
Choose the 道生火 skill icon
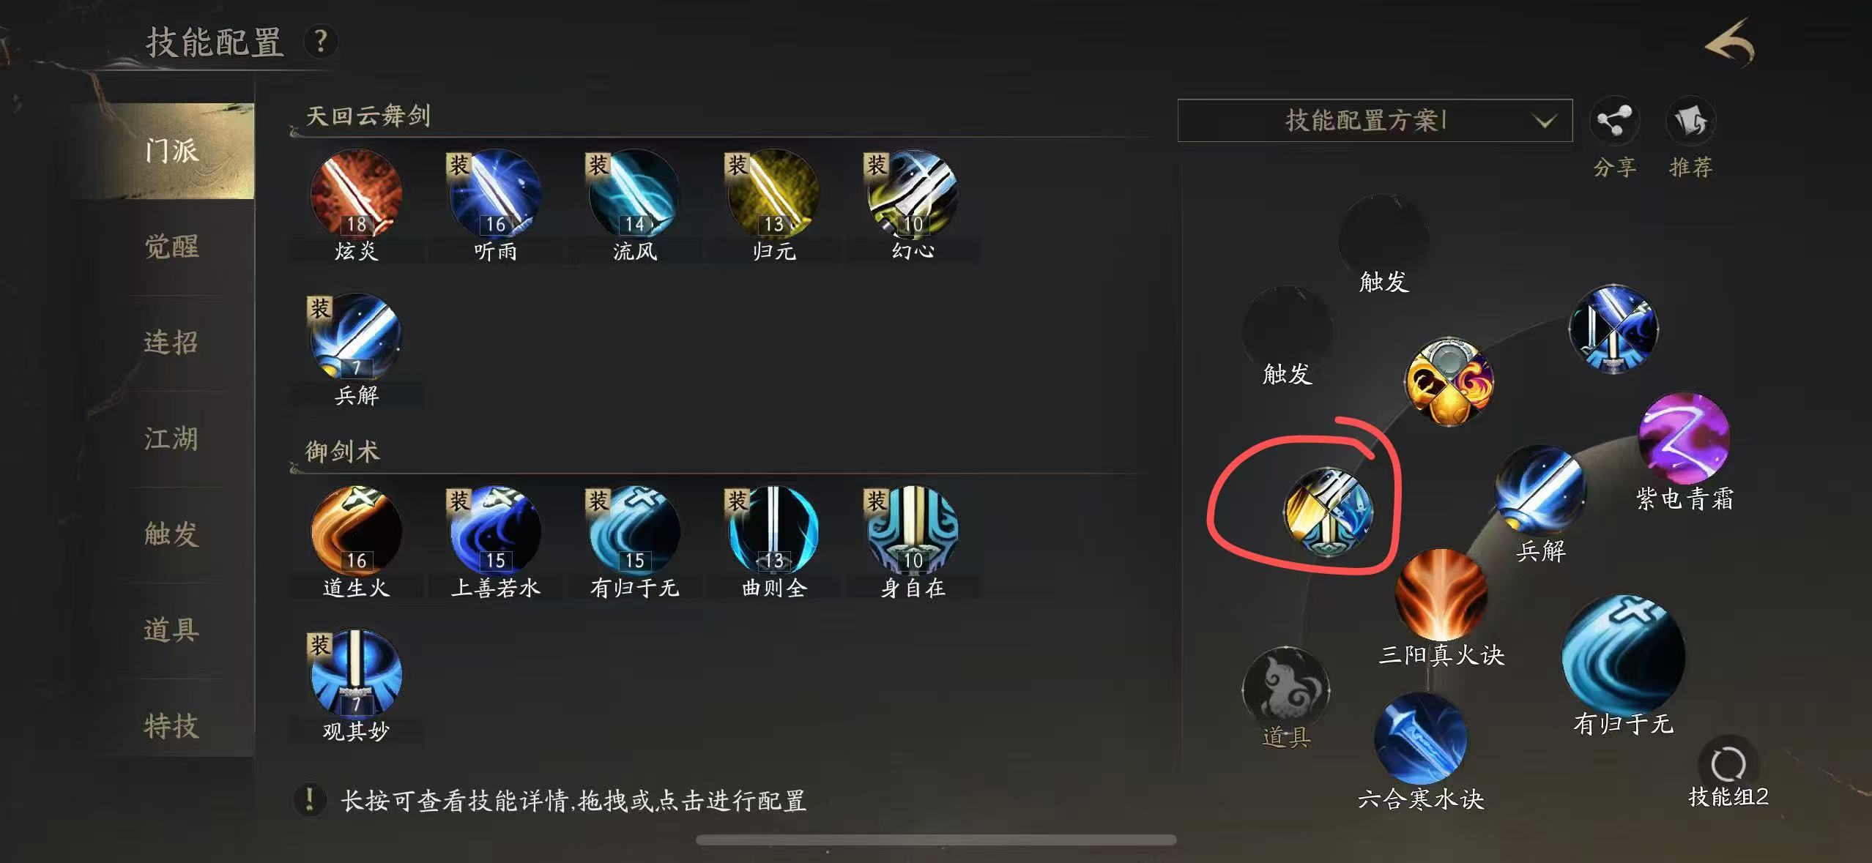point(356,531)
